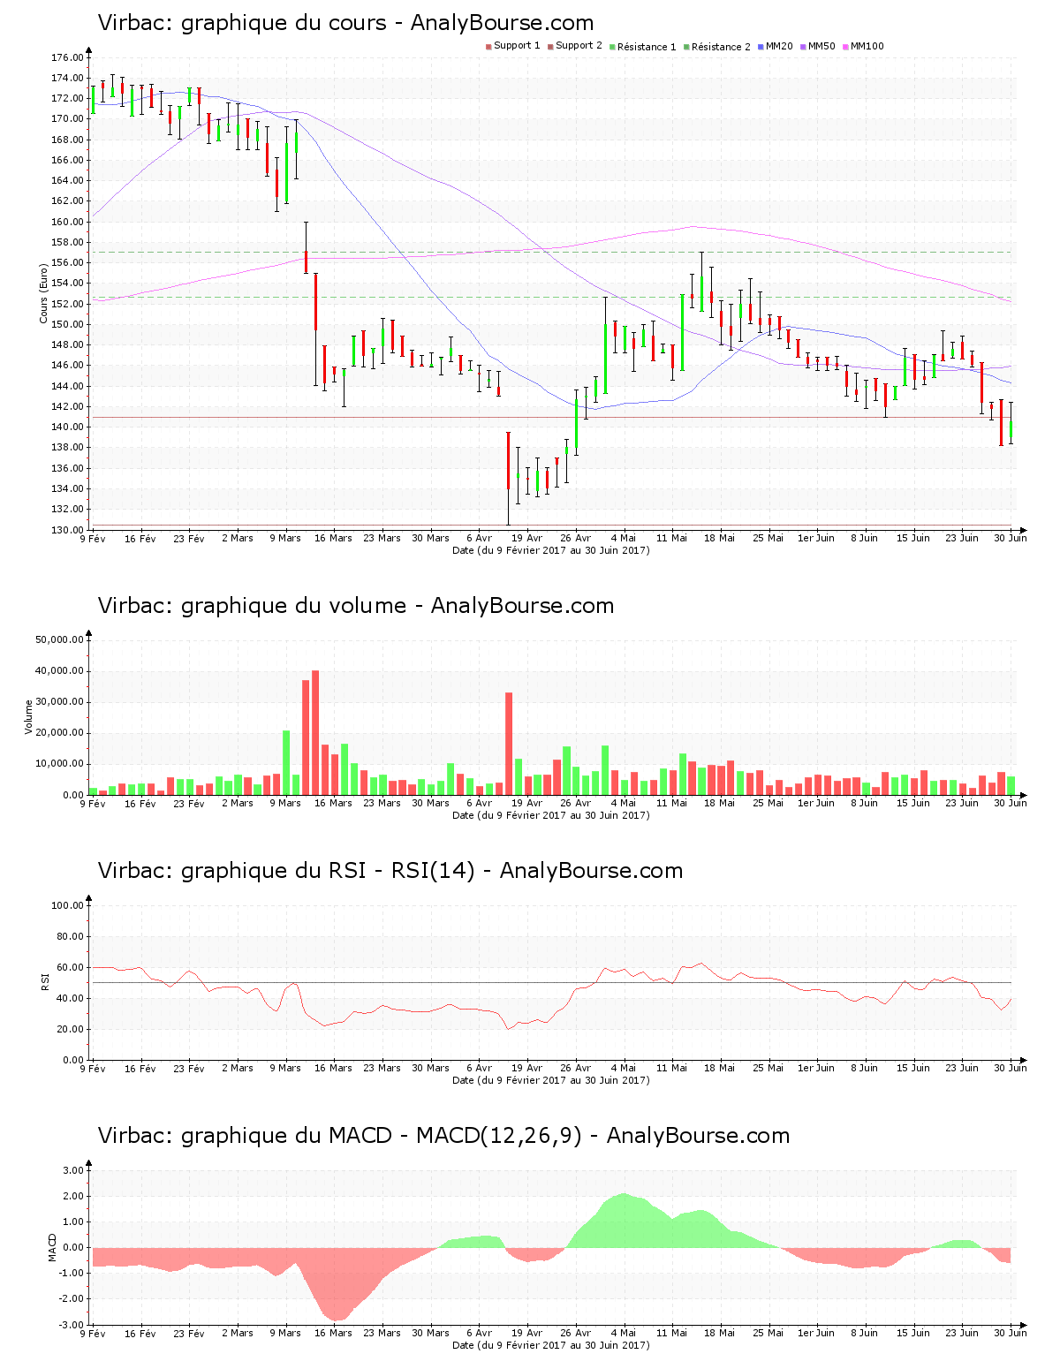Click the MM20 legend color square
This screenshot has width=1060, height=1369.
click(x=761, y=47)
